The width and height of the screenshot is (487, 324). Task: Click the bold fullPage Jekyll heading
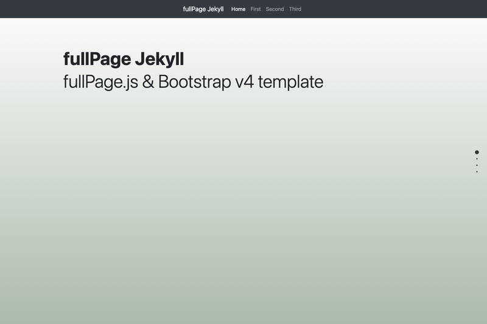124,59
